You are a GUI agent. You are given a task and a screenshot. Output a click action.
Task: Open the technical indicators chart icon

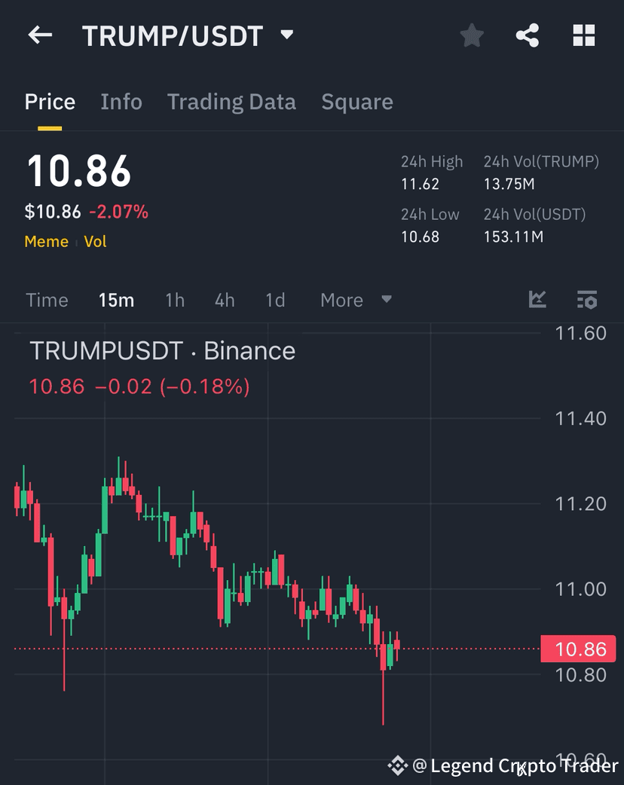coord(537,299)
